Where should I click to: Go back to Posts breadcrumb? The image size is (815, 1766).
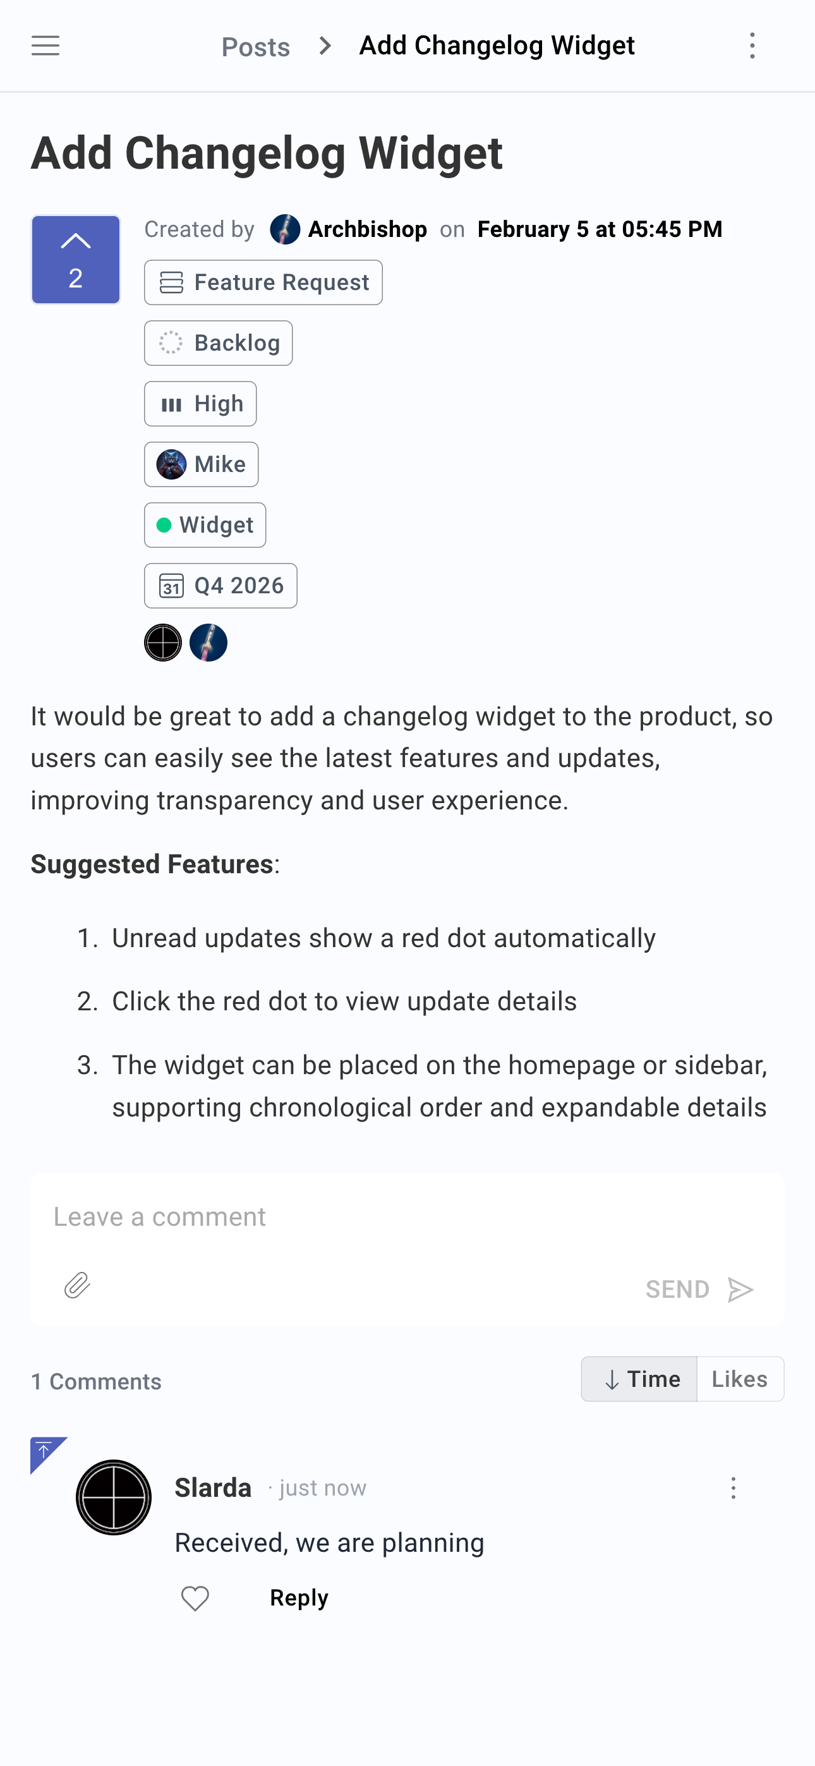pyautogui.click(x=256, y=47)
